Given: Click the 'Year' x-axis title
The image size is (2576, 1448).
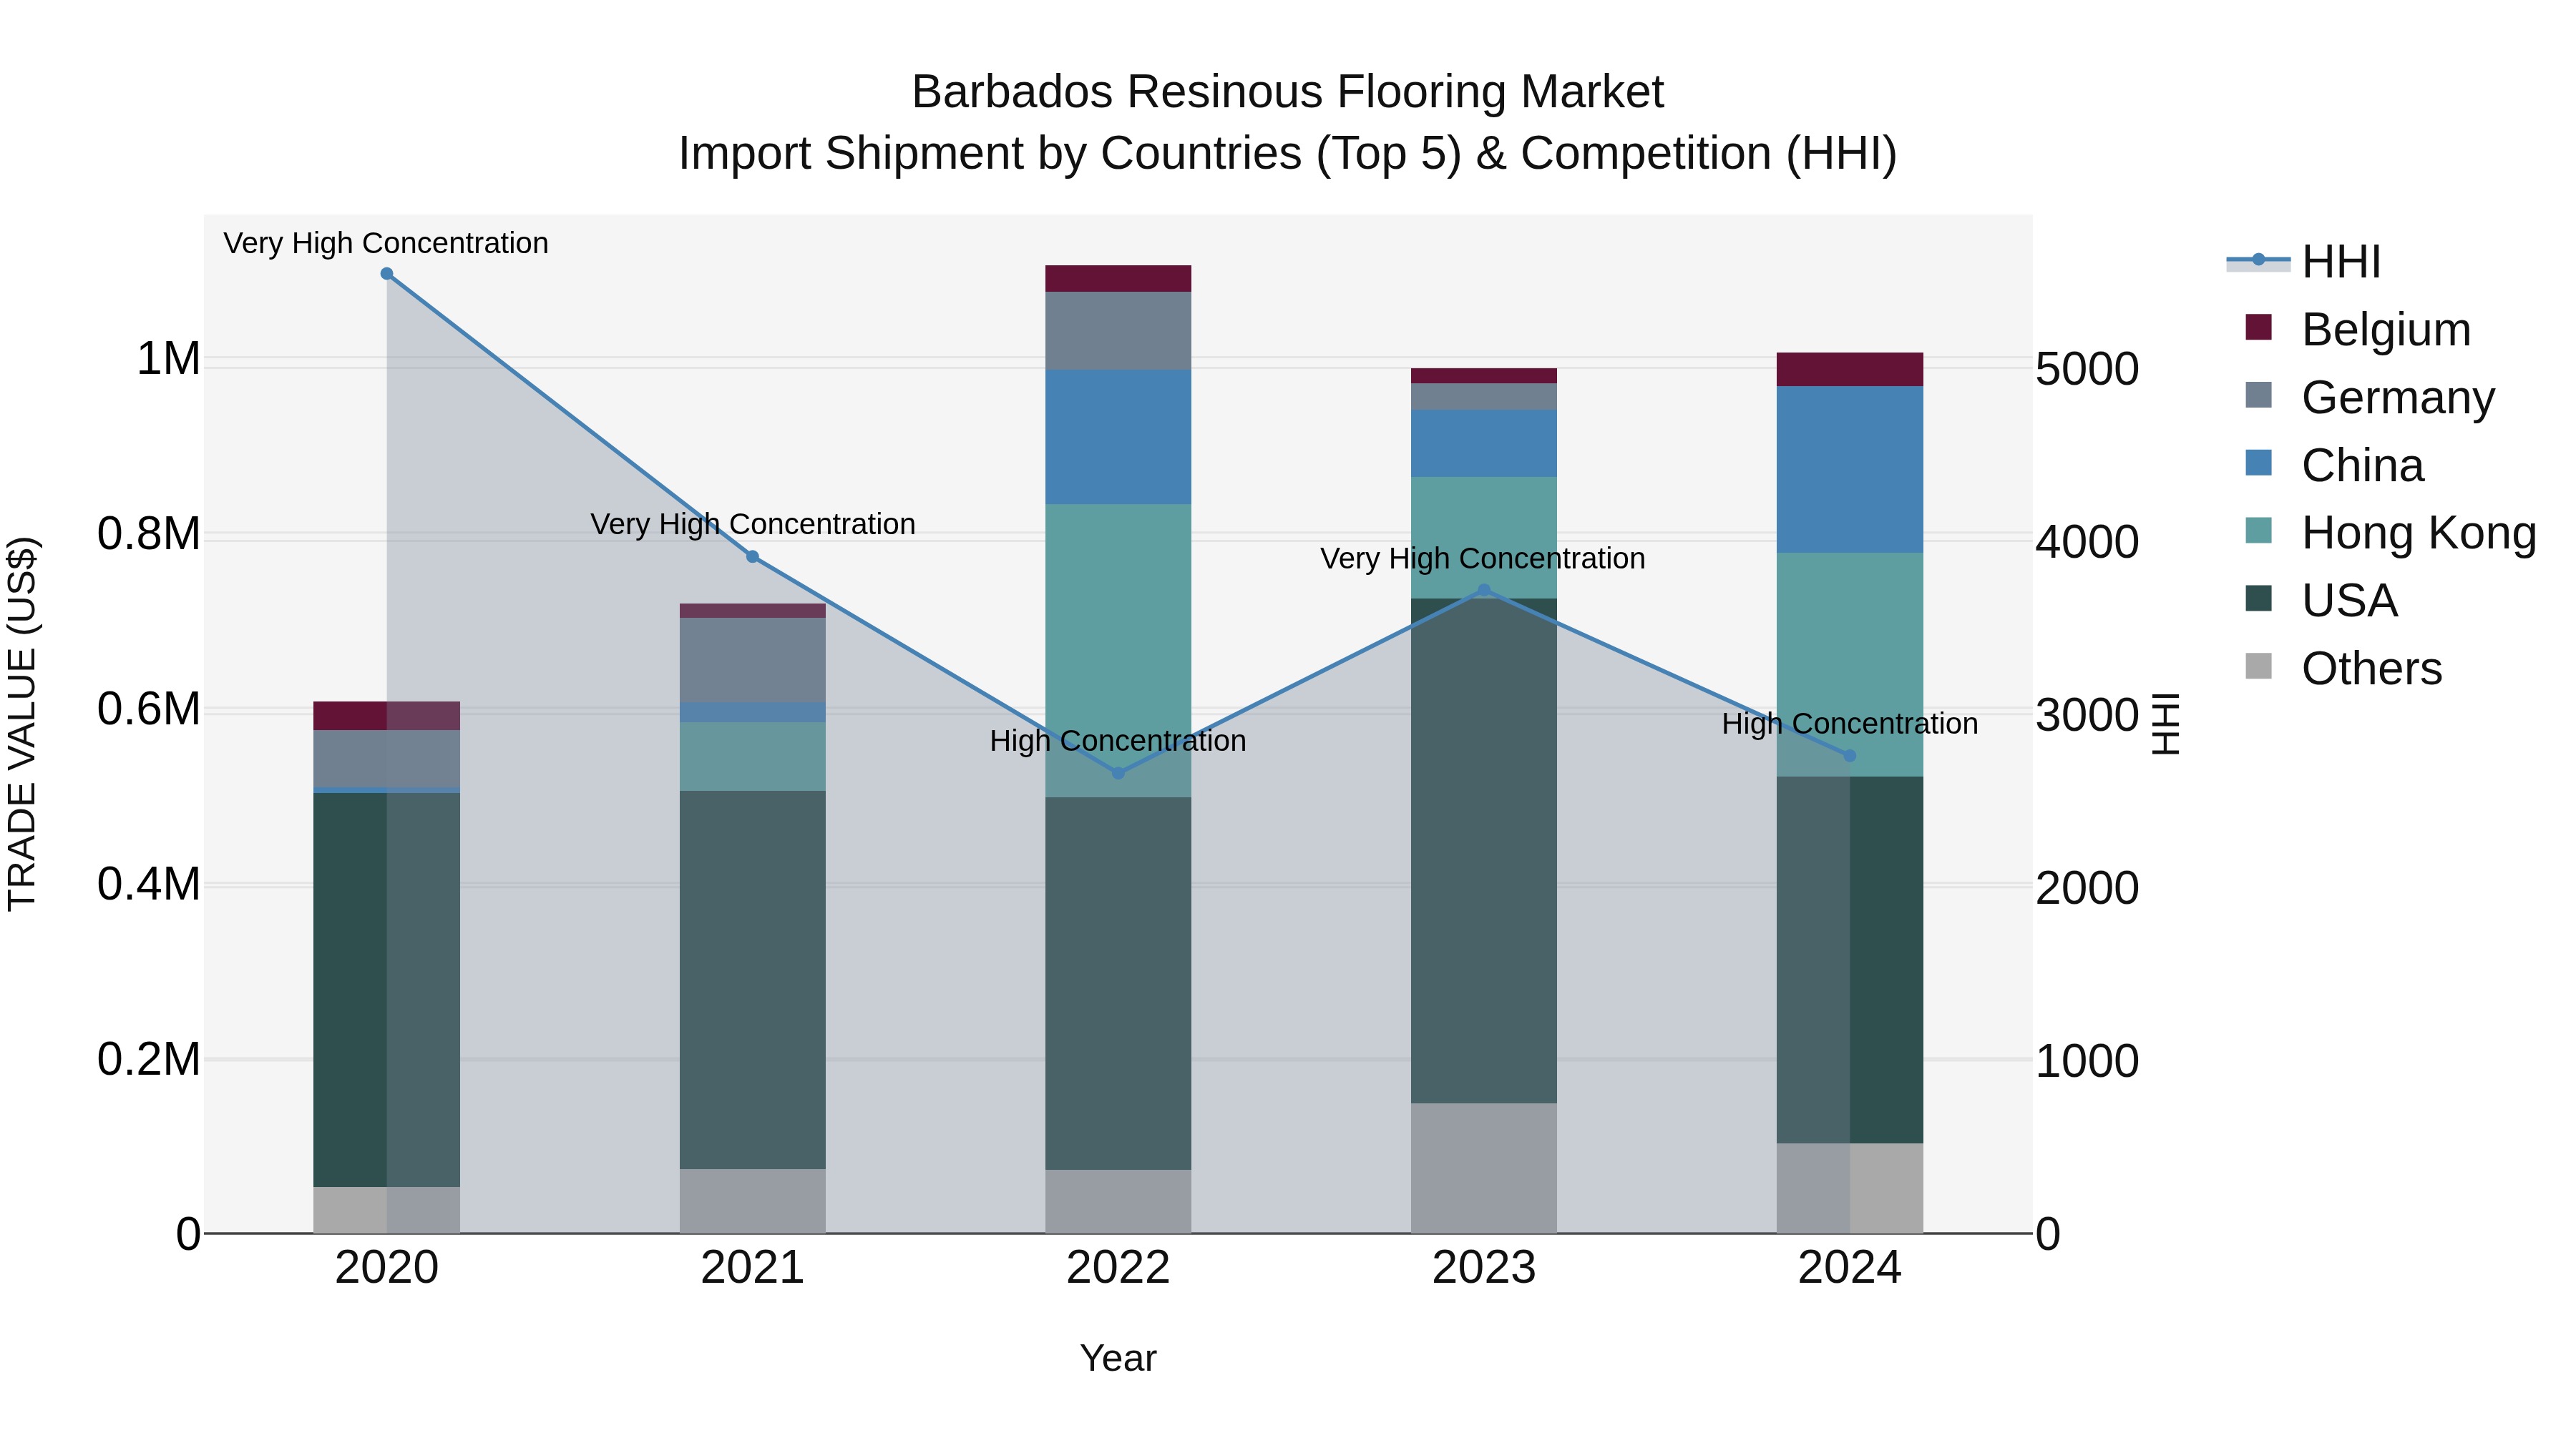Looking at the screenshot, I should coord(1118,1358).
